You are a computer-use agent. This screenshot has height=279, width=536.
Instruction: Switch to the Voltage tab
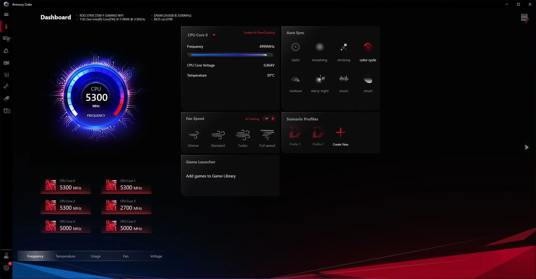click(x=156, y=256)
